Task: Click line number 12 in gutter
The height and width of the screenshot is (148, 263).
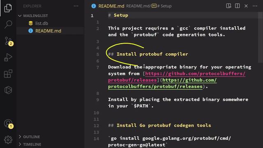Action: (x=96, y=125)
